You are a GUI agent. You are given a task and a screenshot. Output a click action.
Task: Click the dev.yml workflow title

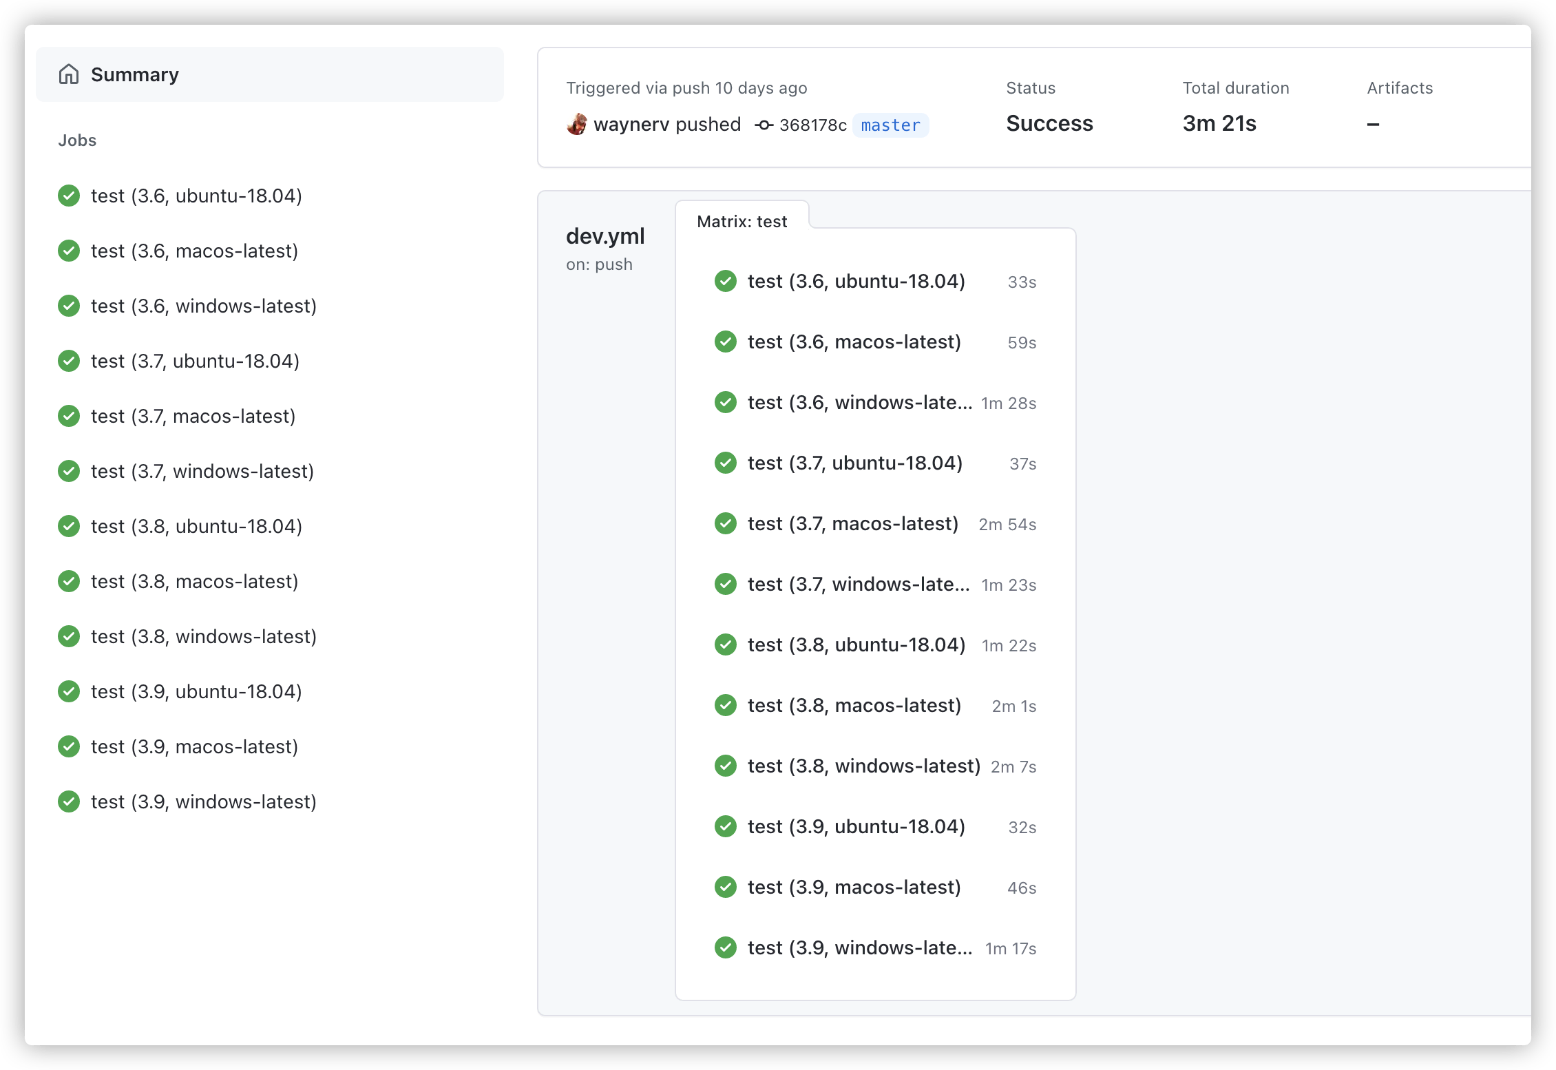coord(605,236)
